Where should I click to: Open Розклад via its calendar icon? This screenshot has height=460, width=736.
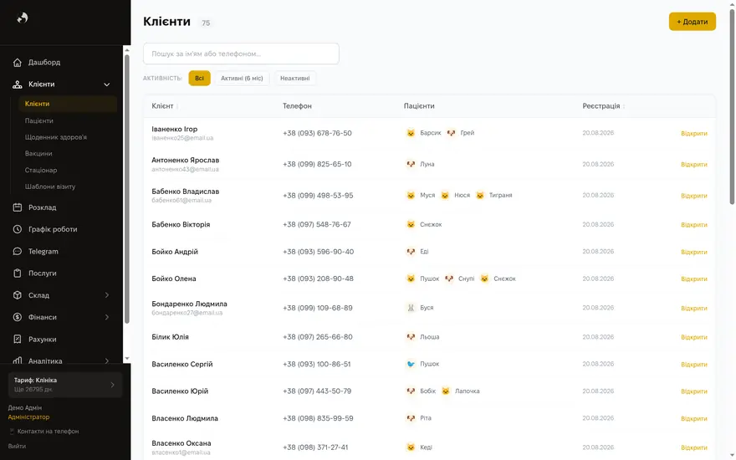click(18, 207)
